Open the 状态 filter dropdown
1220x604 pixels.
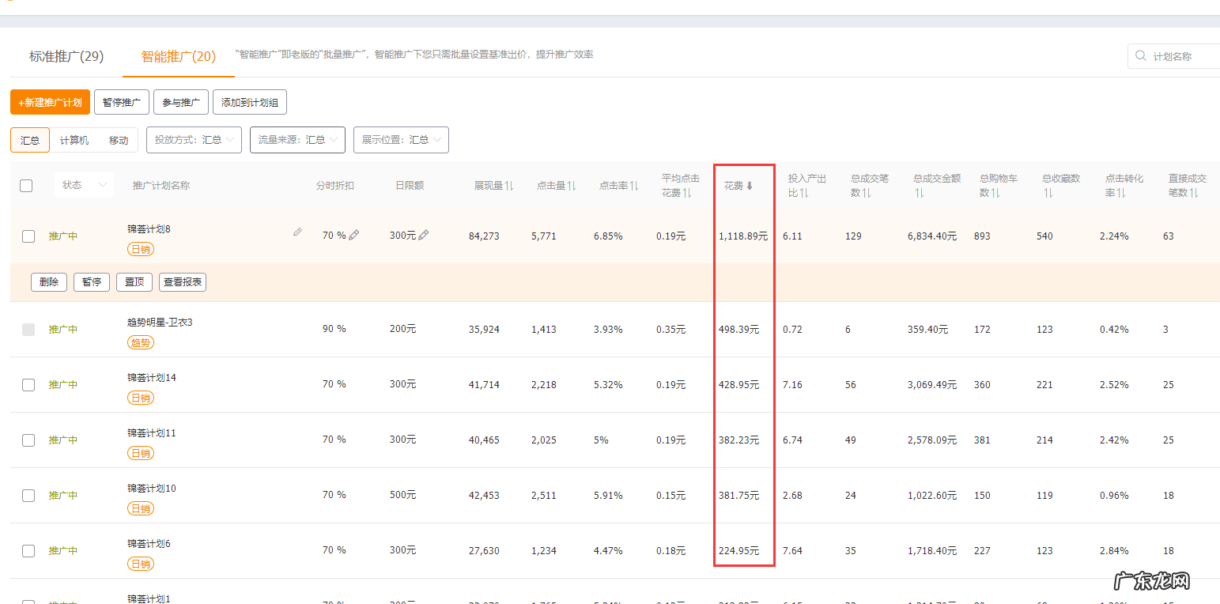(x=84, y=184)
